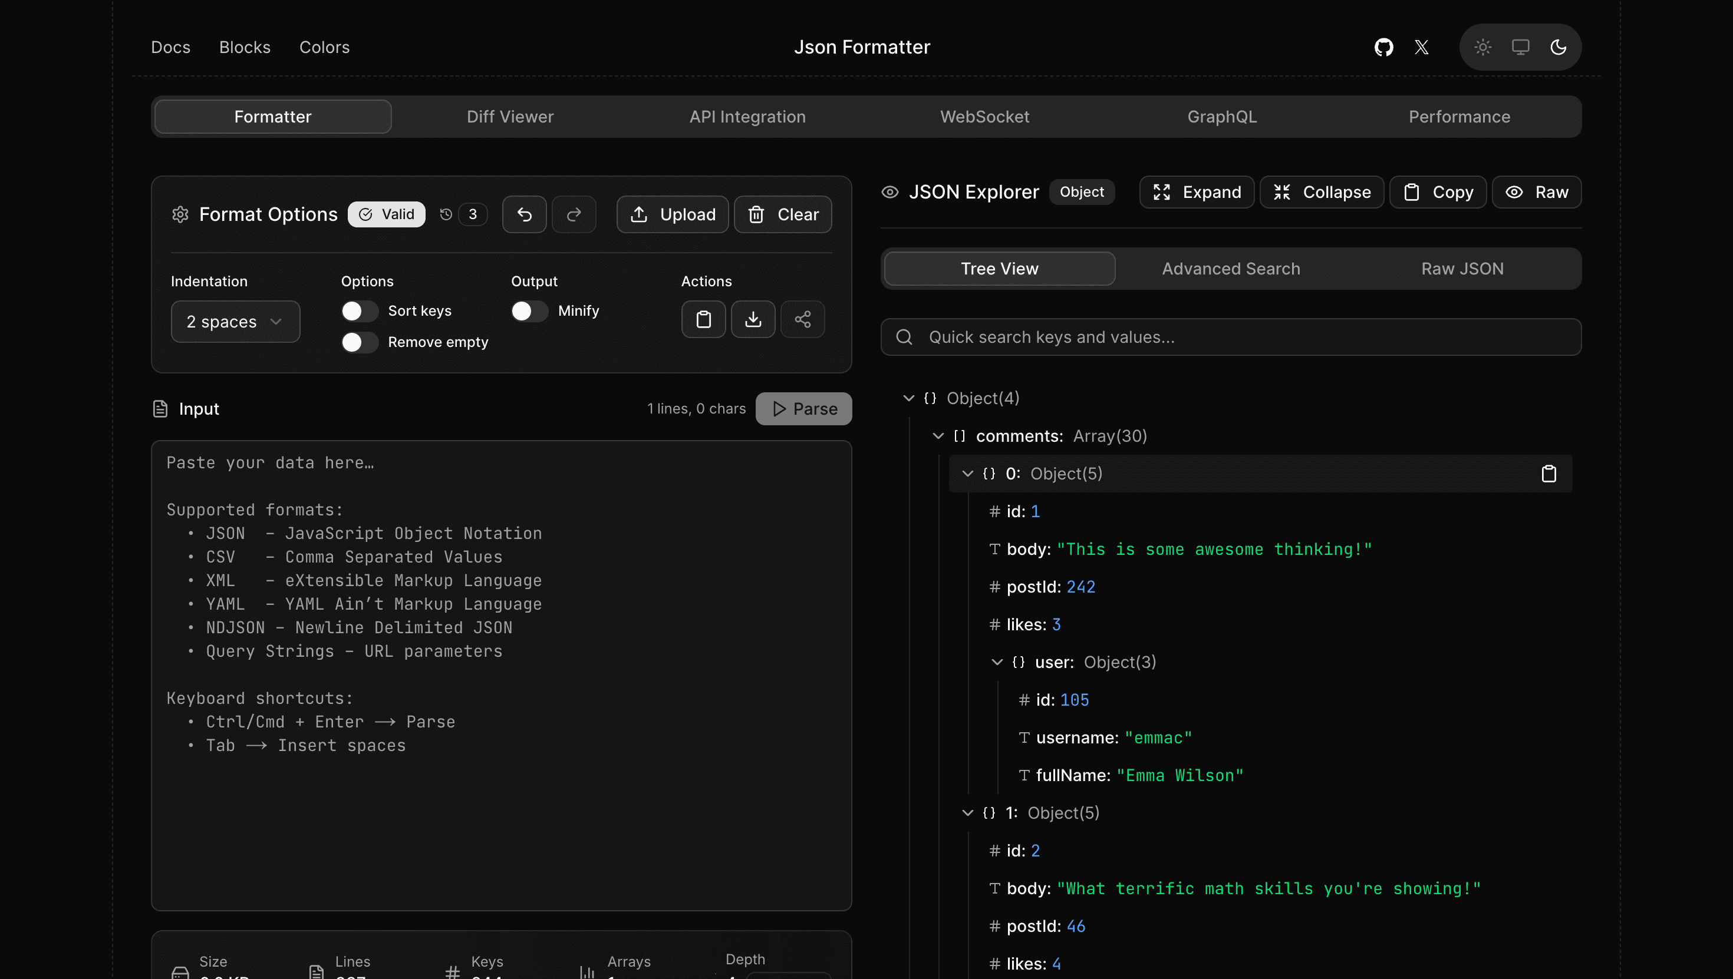Open the X (Twitter) profile link
Viewport: 1733px width, 979px height.
[1422, 47]
